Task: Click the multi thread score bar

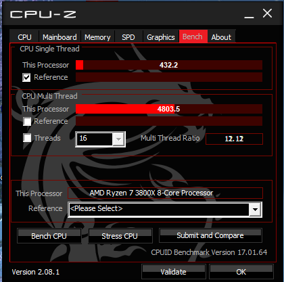Action: coord(169,109)
